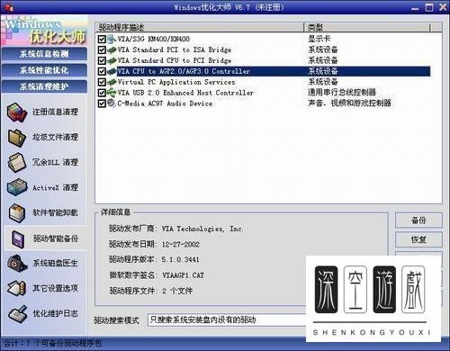Click device icon beside VIA CPU to AGP2.0/AGP3.0 Controller

coord(112,71)
